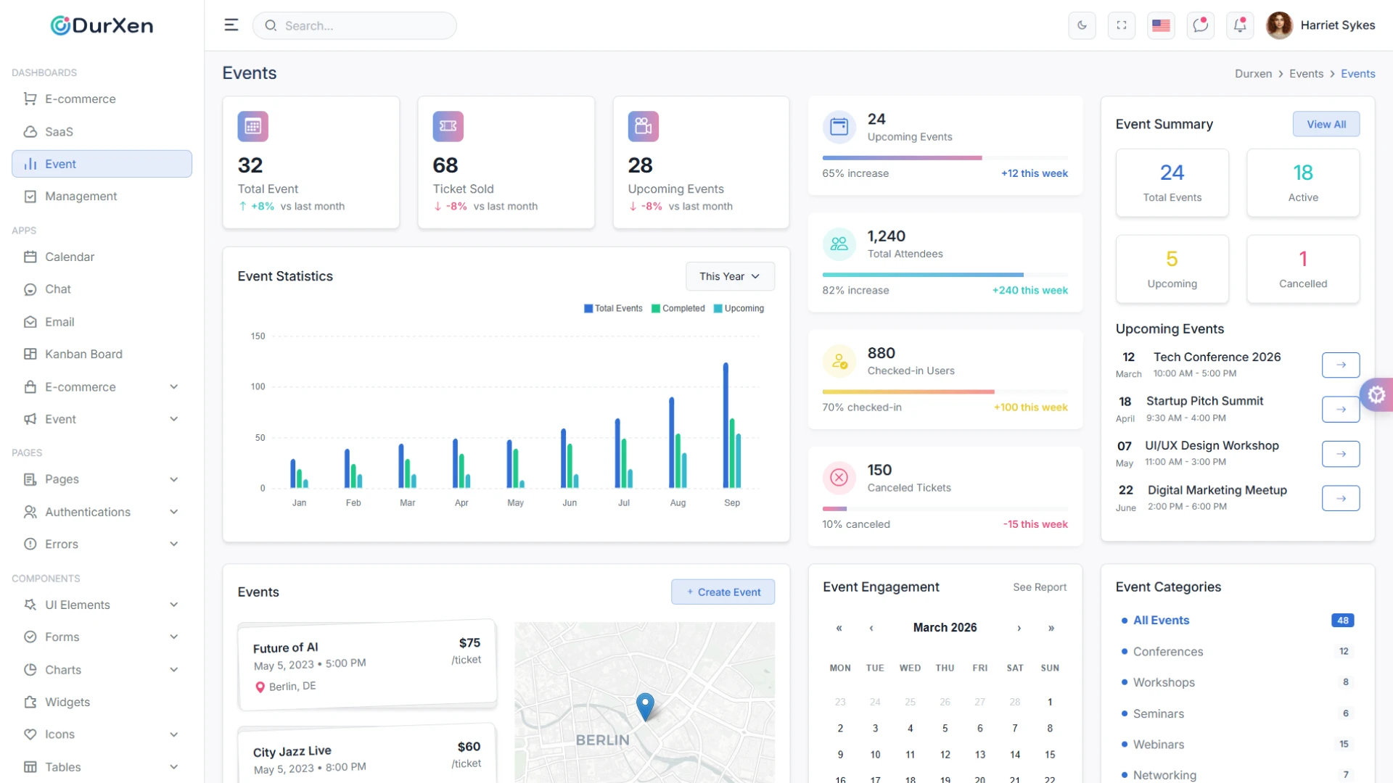Click the Checked-in Users icon

839,361
